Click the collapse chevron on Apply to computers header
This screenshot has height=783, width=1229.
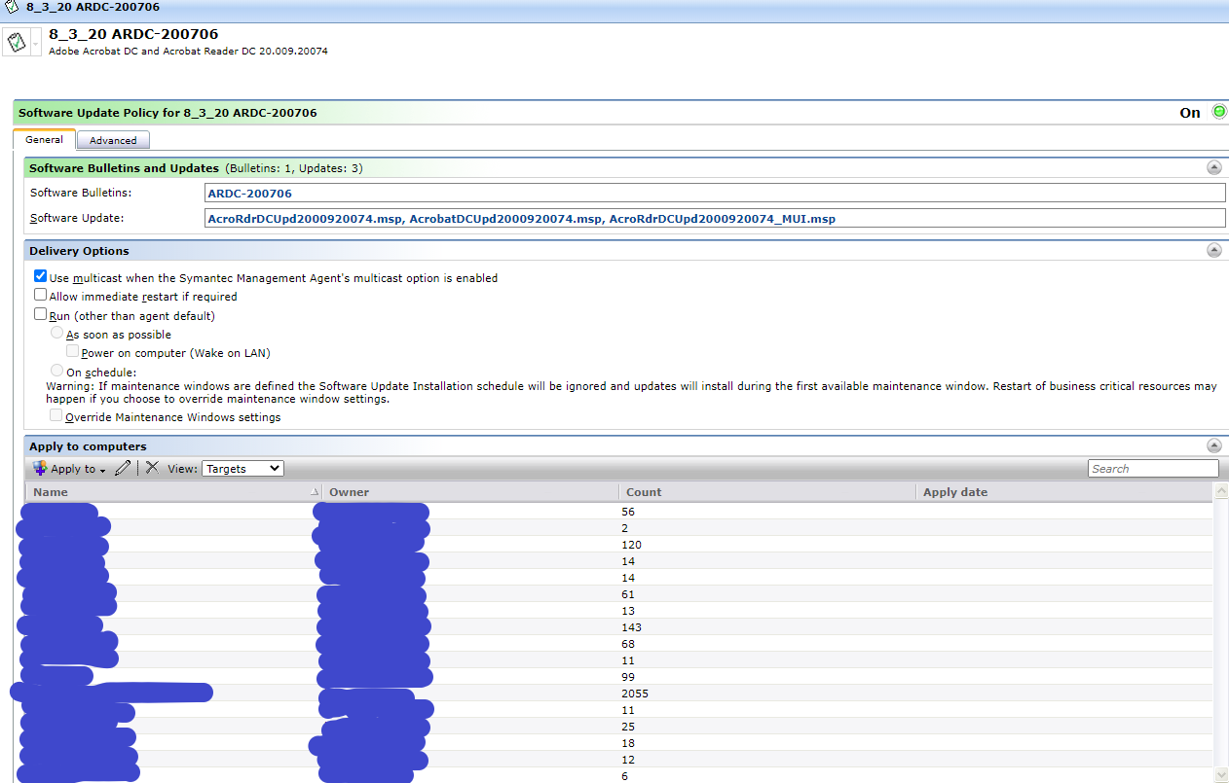(x=1213, y=445)
